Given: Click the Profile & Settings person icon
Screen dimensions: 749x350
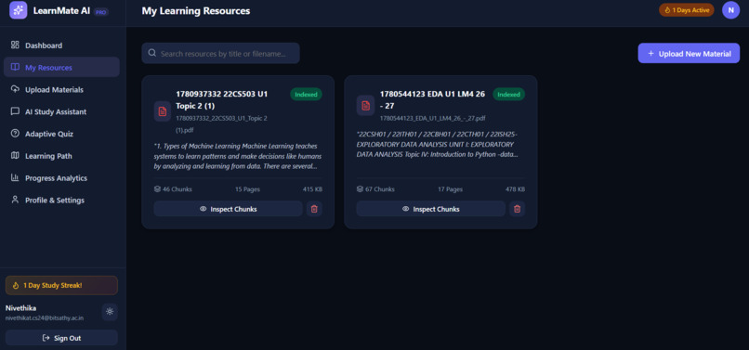Looking at the screenshot, I should click(x=15, y=200).
